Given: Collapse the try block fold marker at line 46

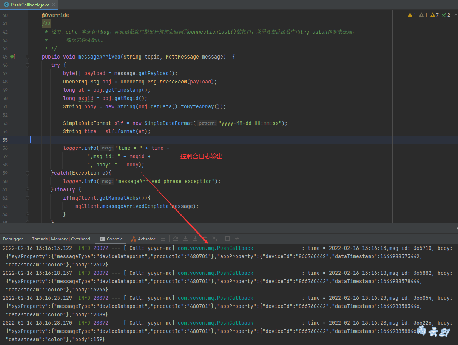Looking at the screenshot, I should (x=28, y=65).
